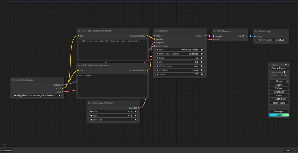
Task: Select next checkpoint model with right arrow
Action: (x=59, y=96)
